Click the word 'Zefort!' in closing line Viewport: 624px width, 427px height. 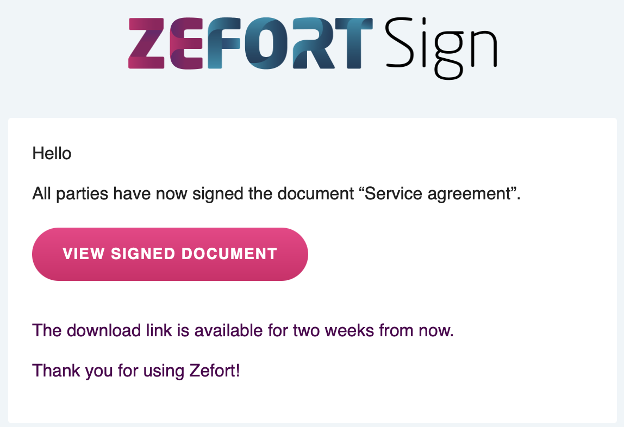tap(215, 371)
